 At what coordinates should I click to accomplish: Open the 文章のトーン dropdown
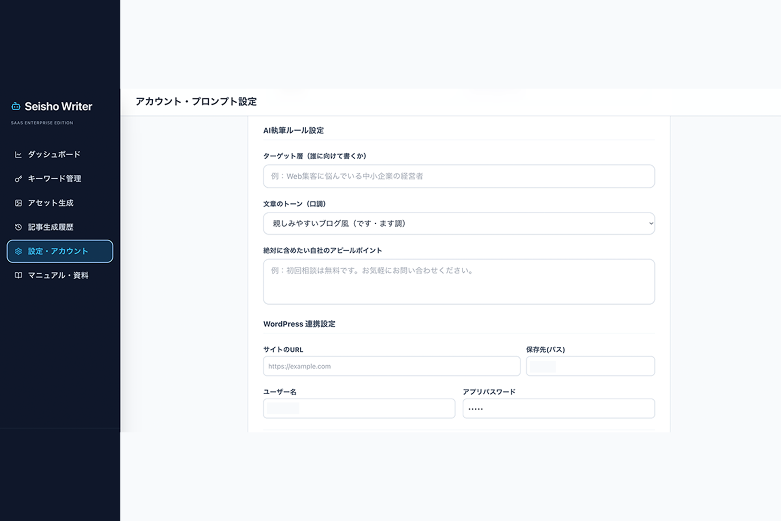(458, 224)
